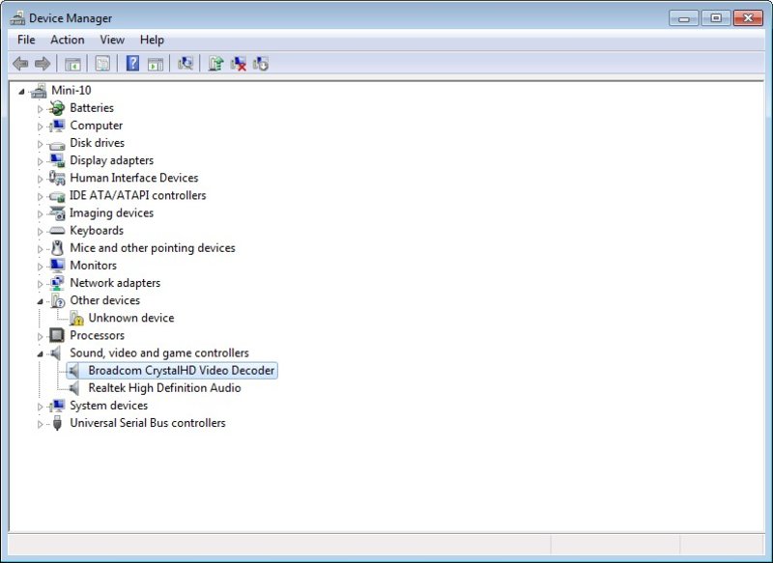Expand the Monitors node
The width and height of the screenshot is (773, 563).
pyautogui.click(x=40, y=267)
